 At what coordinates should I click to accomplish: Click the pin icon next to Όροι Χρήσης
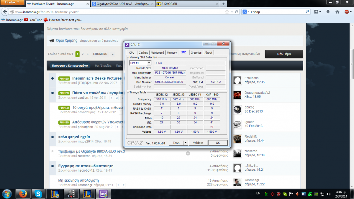point(52,41)
